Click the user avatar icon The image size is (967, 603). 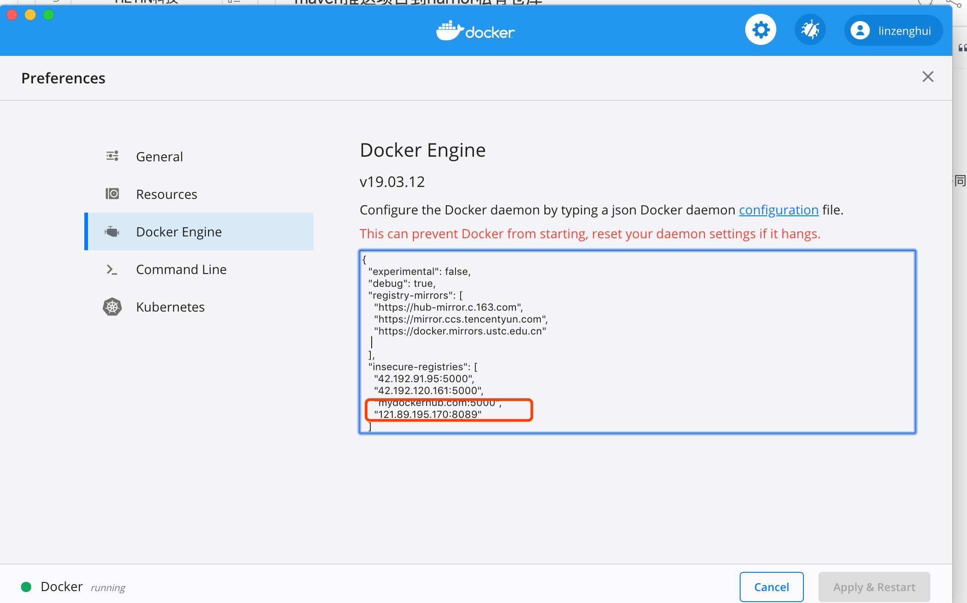pos(860,31)
